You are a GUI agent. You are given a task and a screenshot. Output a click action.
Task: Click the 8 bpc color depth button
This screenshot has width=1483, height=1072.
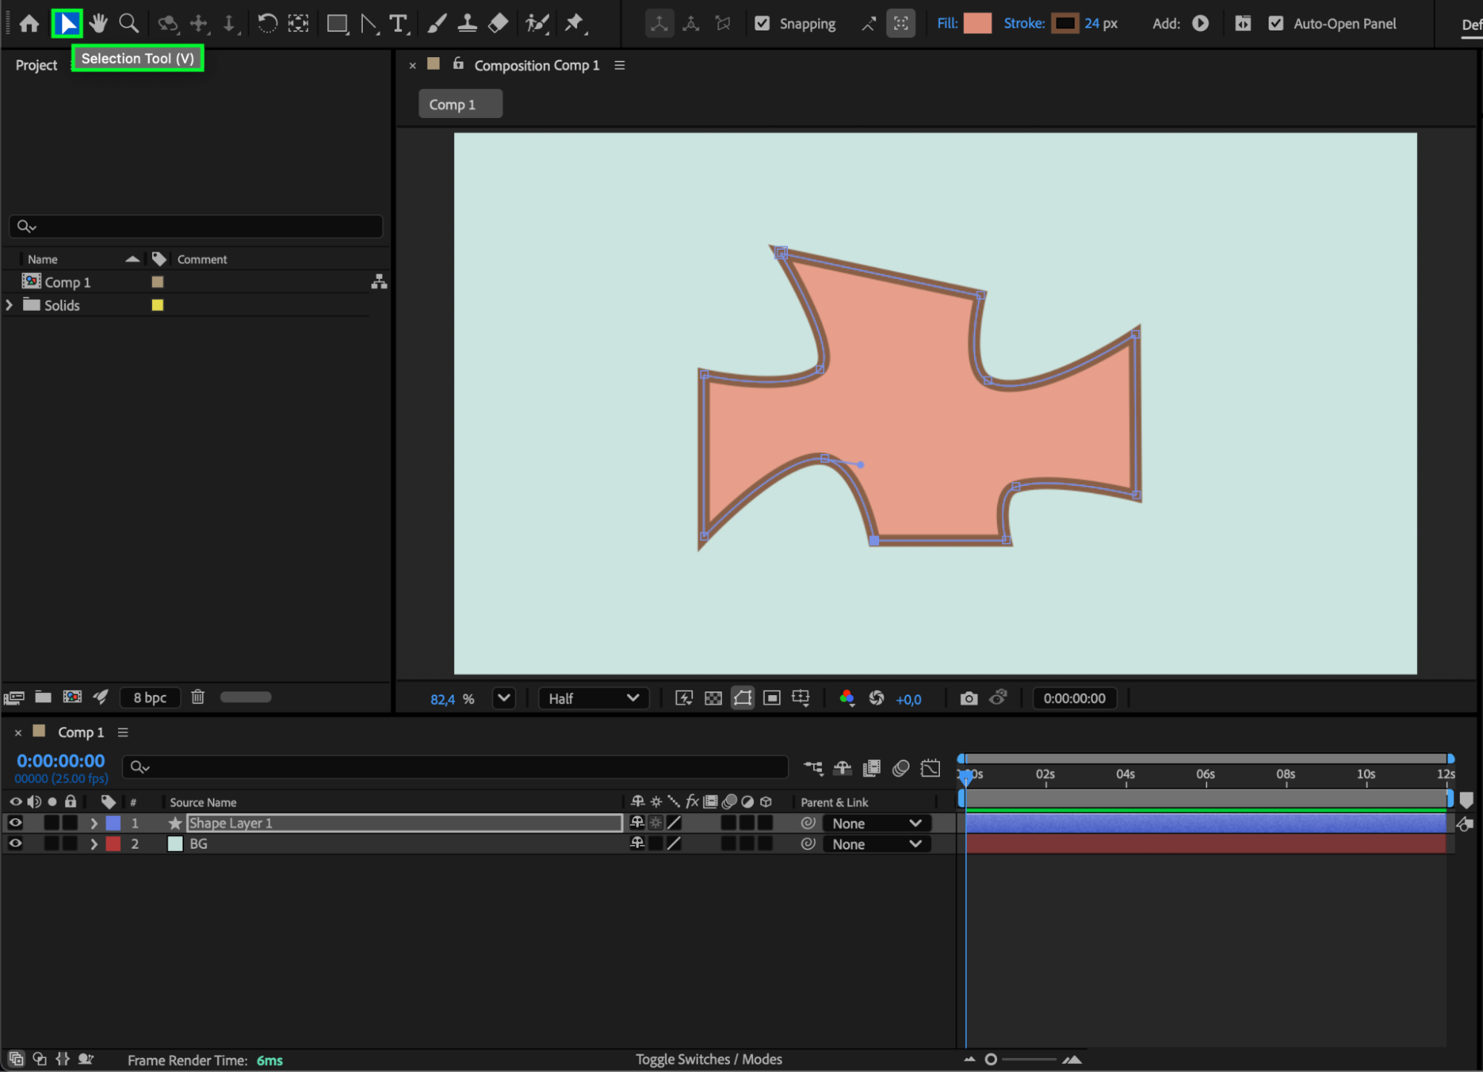point(150,697)
